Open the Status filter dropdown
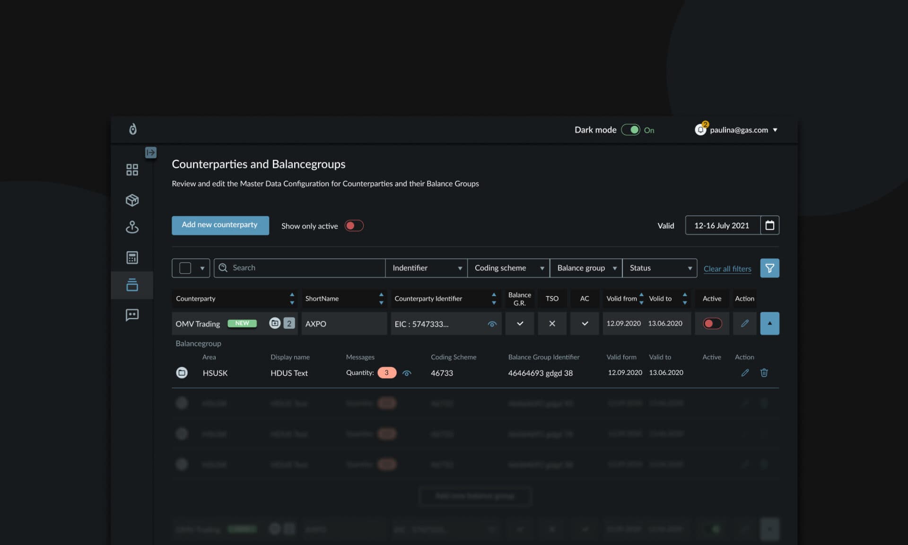Image resolution: width=908 pixels, height=545 pixels. (x=660, y=268)
